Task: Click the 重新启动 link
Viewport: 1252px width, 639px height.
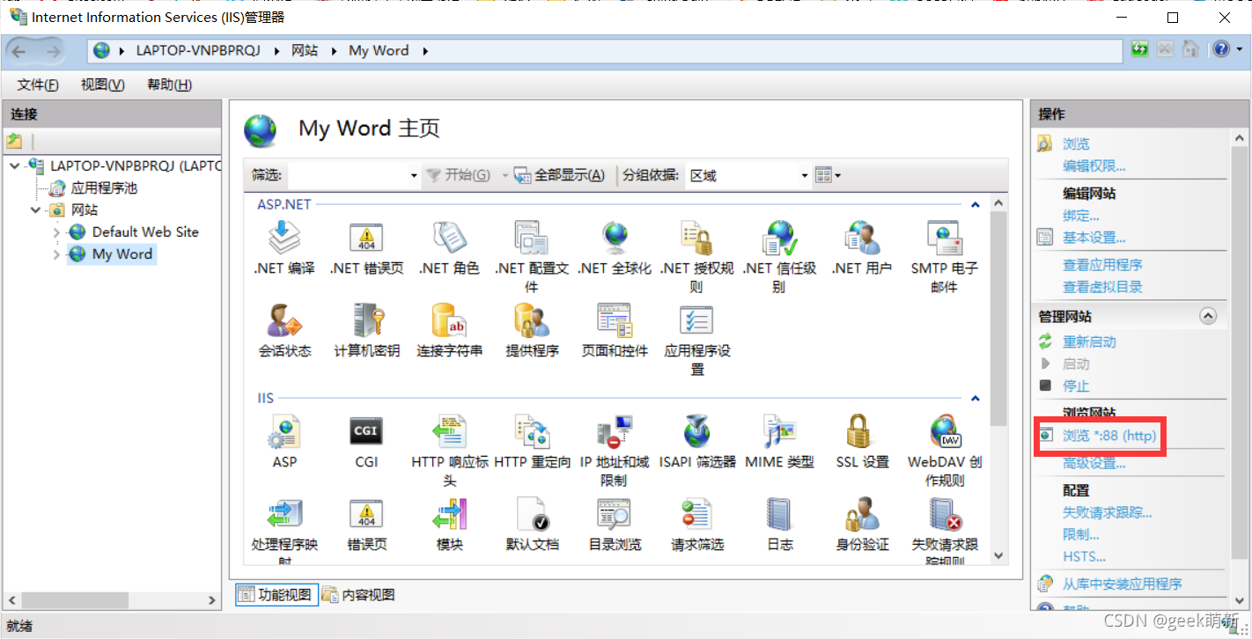Action: (1089, 342)
